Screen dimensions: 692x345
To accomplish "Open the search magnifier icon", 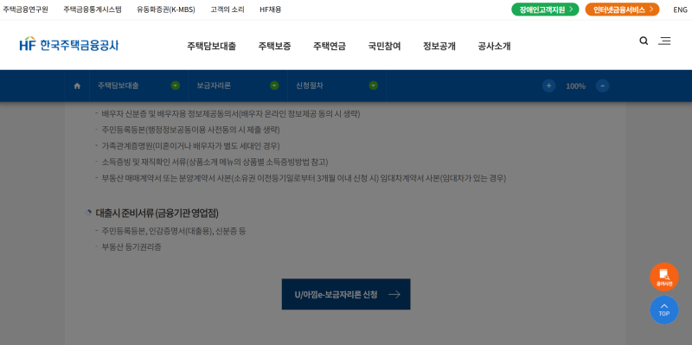I will coord(644,41).
